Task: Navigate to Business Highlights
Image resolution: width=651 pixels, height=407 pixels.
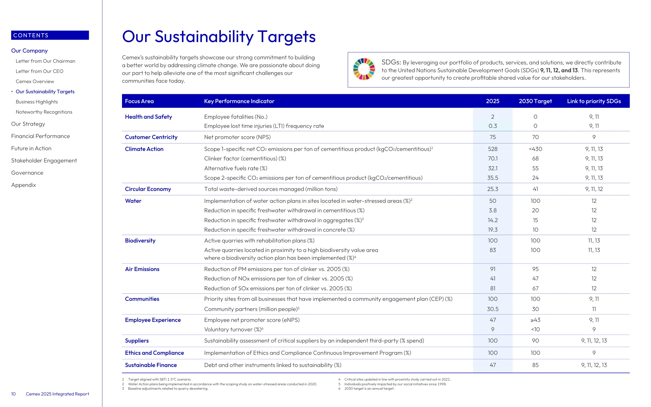Action: pyautogui.click(x=37, y=102)
